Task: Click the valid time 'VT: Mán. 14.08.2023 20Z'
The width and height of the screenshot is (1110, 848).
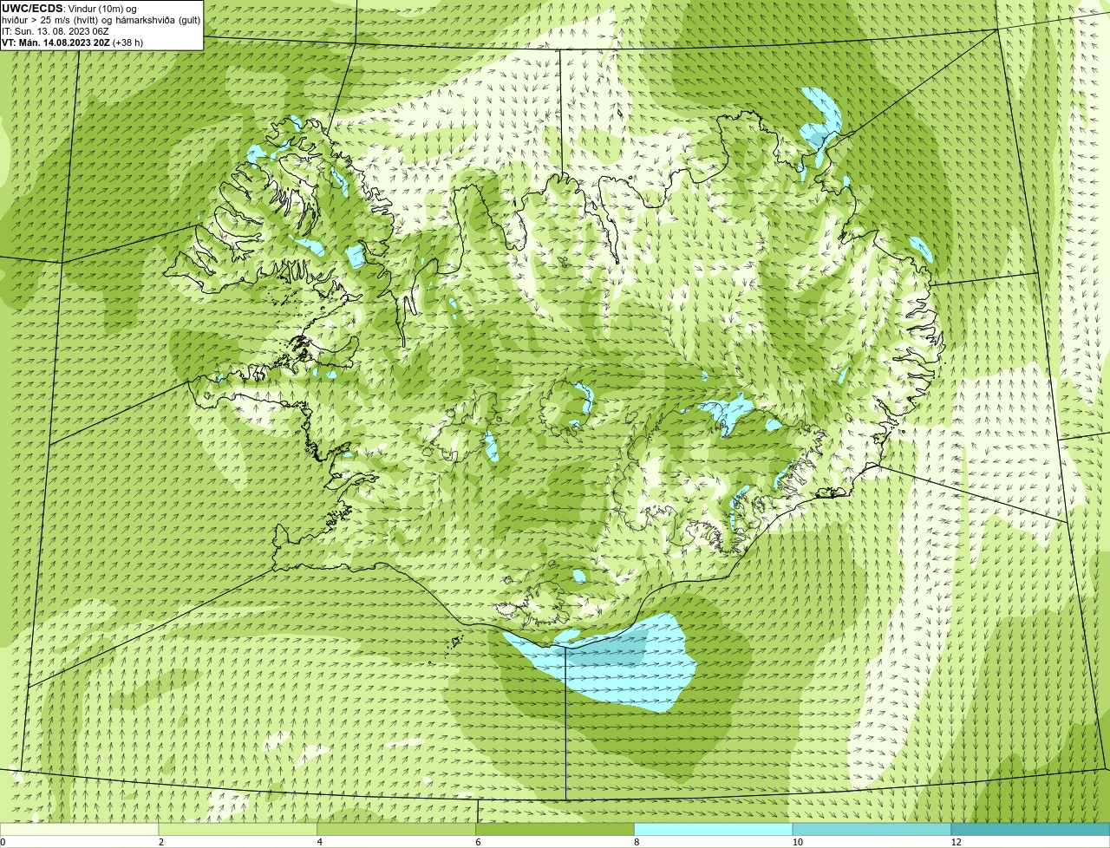Action: [x=55, y=42]
